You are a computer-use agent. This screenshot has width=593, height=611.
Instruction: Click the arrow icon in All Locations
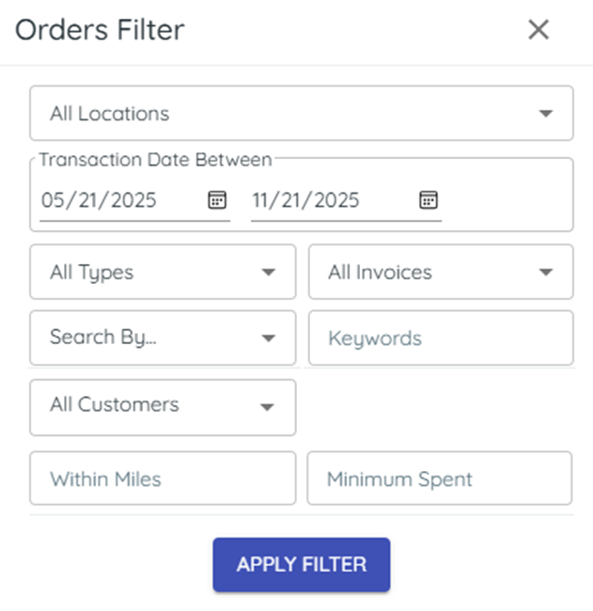[546, 114]
